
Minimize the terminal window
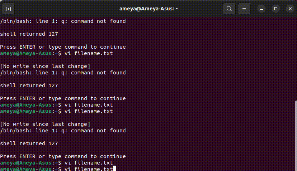261,9
